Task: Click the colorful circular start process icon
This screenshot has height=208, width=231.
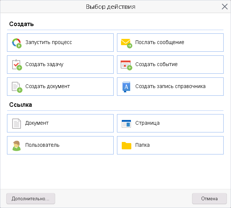Action: (17, 43)
